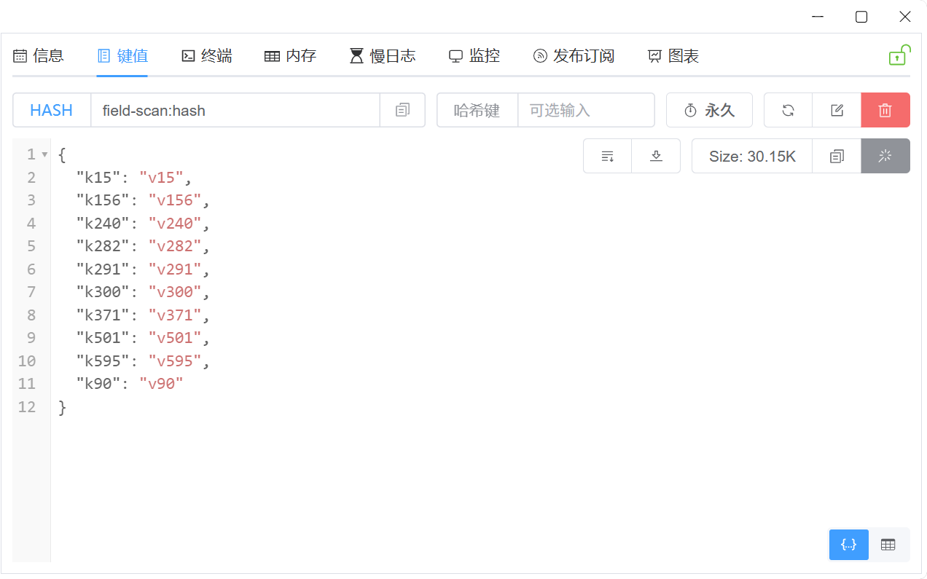Click the "k240": "v240" line
Screen dimensions: 927x579
point(142,223)
